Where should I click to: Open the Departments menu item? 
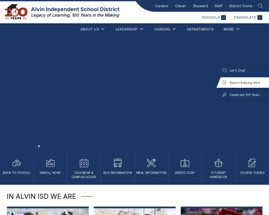pyautogui.click(x=200, y=29)
